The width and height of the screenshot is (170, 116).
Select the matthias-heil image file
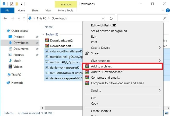point(63,57)
